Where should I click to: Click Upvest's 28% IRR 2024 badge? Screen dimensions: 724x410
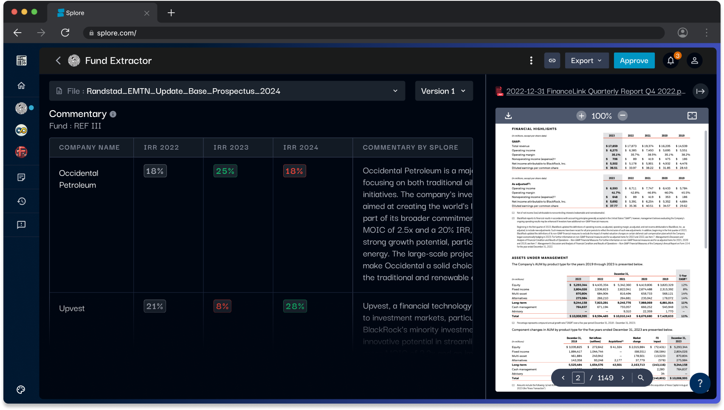point(295,306)
